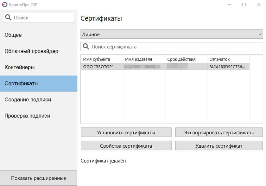Minimize the КриптоПро CSP window
Viewport: 266px width, 186px height.
point(230,4)
